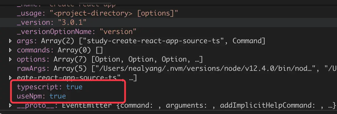Expand the args Array(2) entry
Viewport: 337px width, 114px height.
click(x=10, y=41)
